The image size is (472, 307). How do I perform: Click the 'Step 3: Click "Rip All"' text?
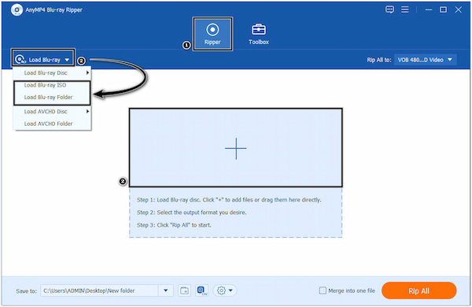point(174,225)
